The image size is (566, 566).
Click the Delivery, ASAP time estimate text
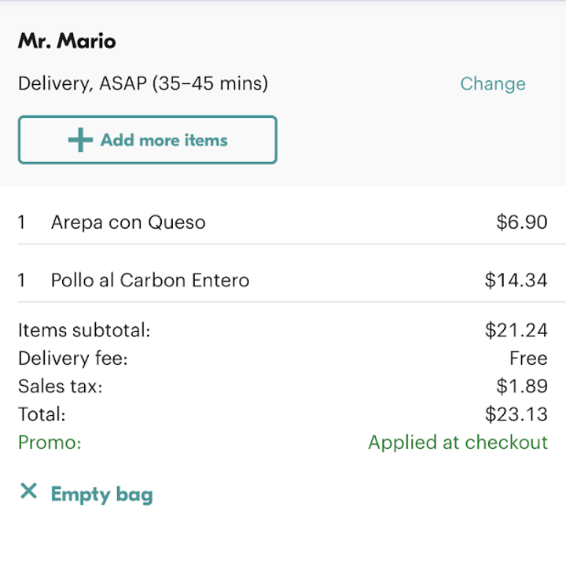[143, 83]
